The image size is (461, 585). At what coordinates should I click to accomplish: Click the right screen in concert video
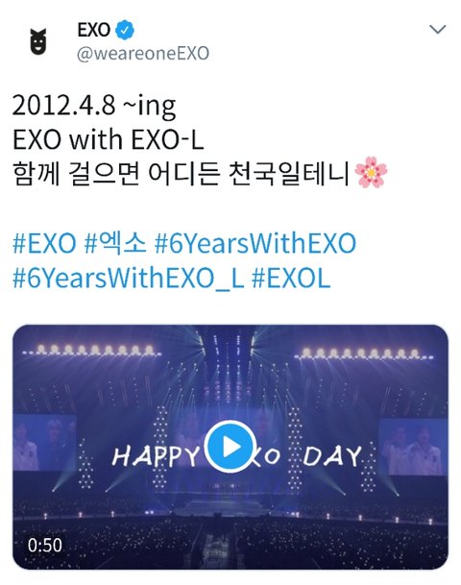(x=413, y=447)
